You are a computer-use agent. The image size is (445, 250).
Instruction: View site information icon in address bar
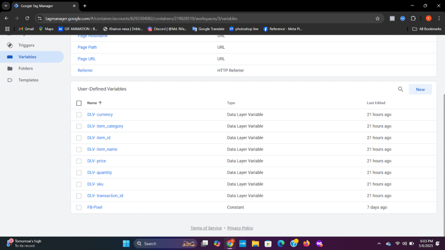tap(40, 18)
